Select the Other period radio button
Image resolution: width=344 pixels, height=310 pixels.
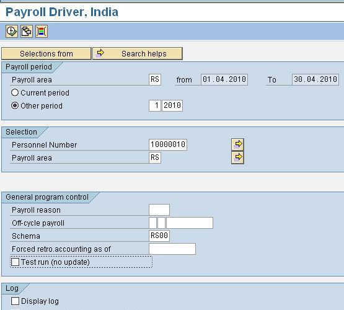[x=15, y=106]
